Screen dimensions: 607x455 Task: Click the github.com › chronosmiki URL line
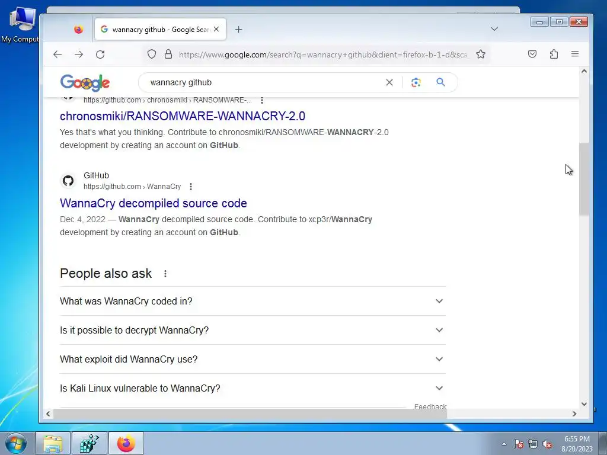tap(168, 100)
